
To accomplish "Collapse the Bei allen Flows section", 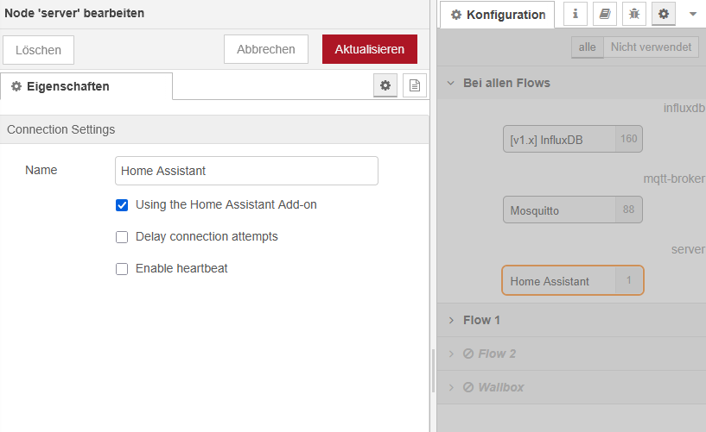I will [506, 83].
